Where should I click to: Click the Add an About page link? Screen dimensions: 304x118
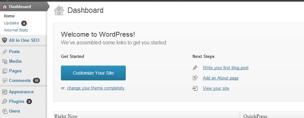click(x=221, y=78)
